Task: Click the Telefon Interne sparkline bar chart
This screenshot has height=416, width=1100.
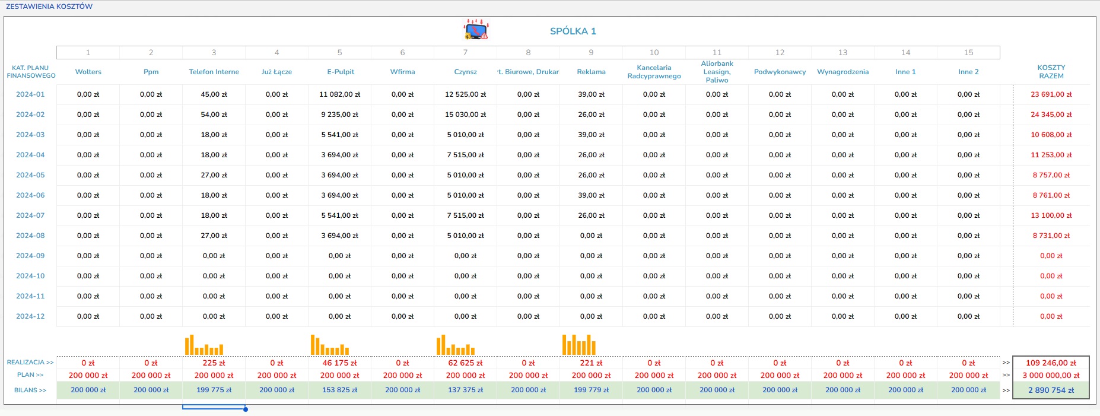Action: pos(204,345)
